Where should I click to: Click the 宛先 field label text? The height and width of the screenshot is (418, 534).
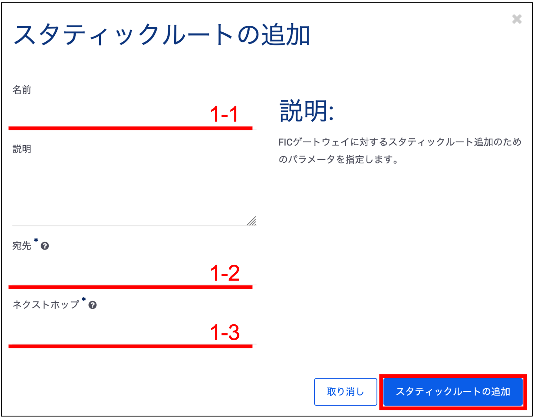[x=22, y=246]
